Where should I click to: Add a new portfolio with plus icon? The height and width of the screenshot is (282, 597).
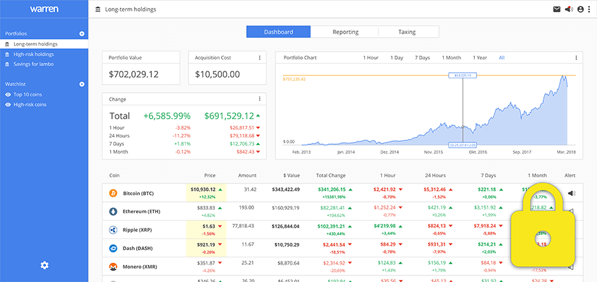click(82, 34)
